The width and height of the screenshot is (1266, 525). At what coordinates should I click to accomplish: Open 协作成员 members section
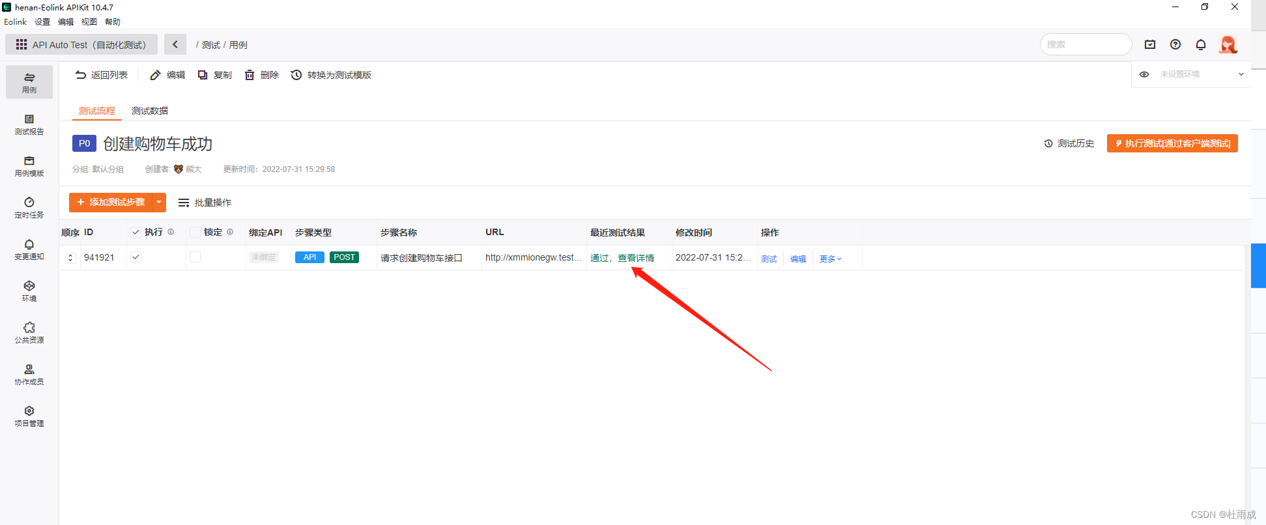(29, 375)
